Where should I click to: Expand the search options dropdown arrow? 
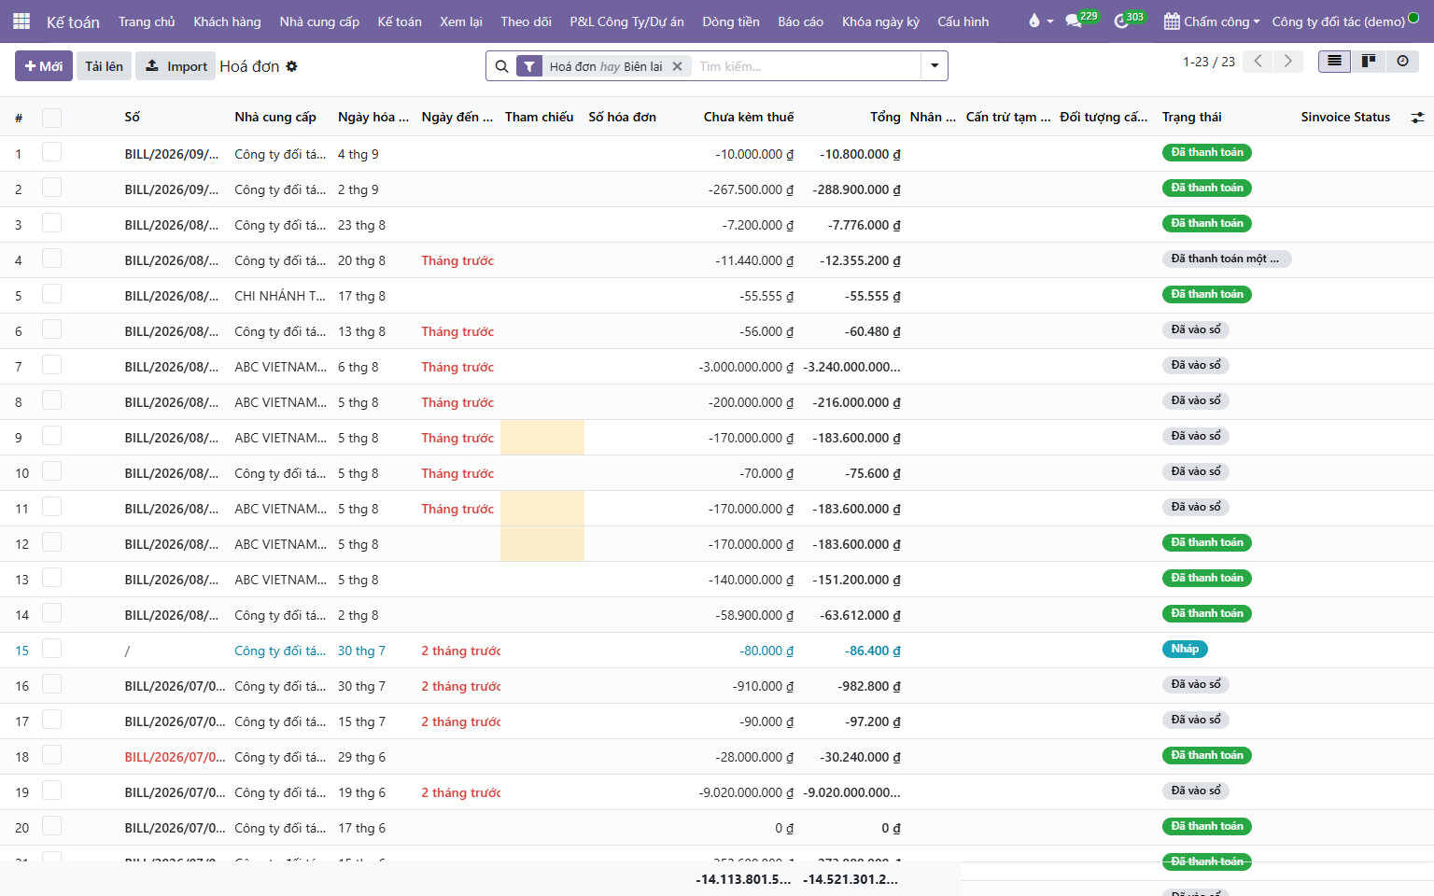point(935,66)
